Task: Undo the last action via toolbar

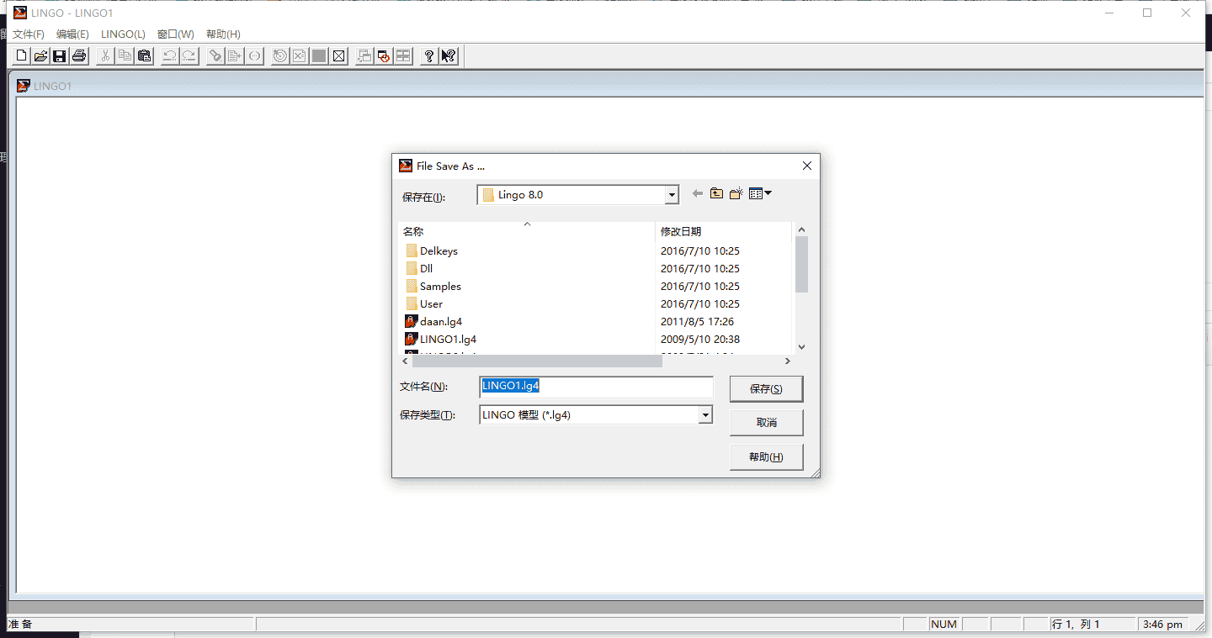Action: (170, 56)
